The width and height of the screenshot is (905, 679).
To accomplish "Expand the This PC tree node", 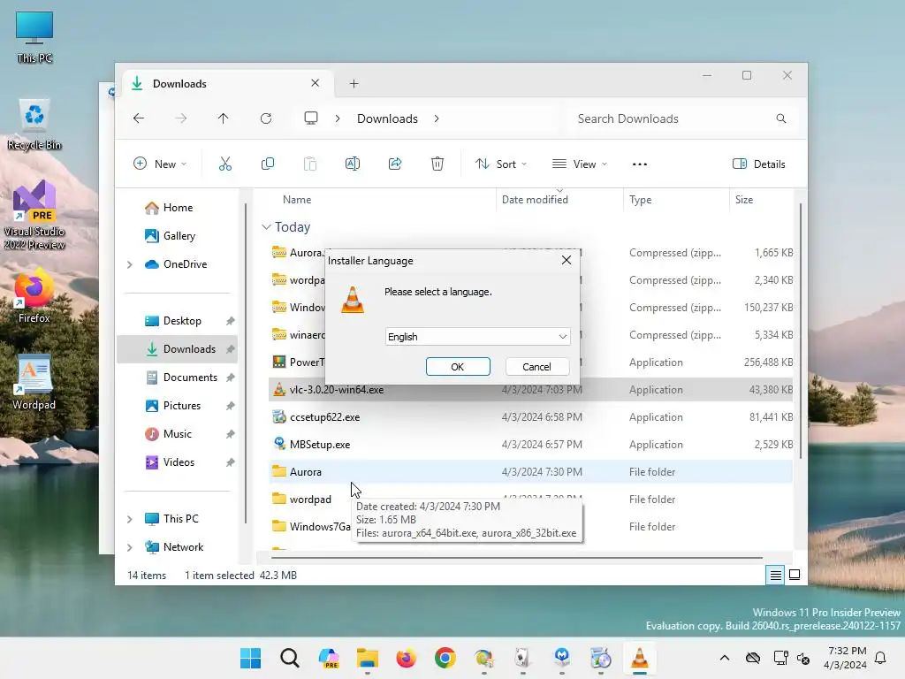I will click(x=130, y=519).
